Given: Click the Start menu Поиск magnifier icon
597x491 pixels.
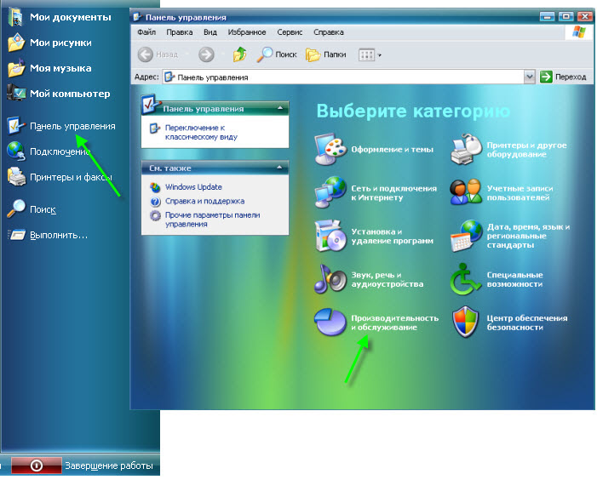Looking at the screenshot, I should point(16,208).
